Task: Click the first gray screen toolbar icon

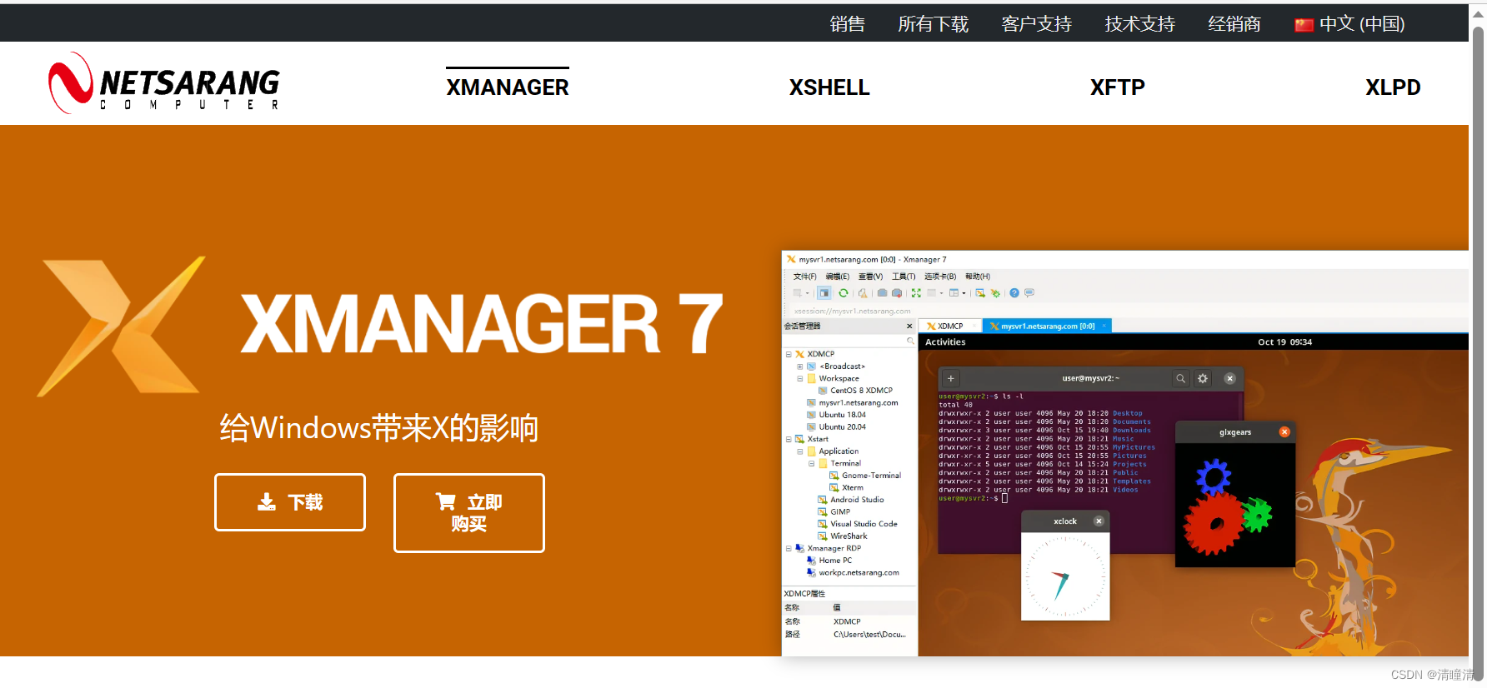Action: 883,293
